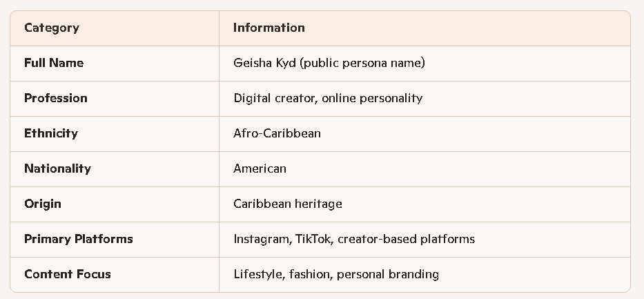
Task: Click the American value cell
Action: click(x=260, y=169)
